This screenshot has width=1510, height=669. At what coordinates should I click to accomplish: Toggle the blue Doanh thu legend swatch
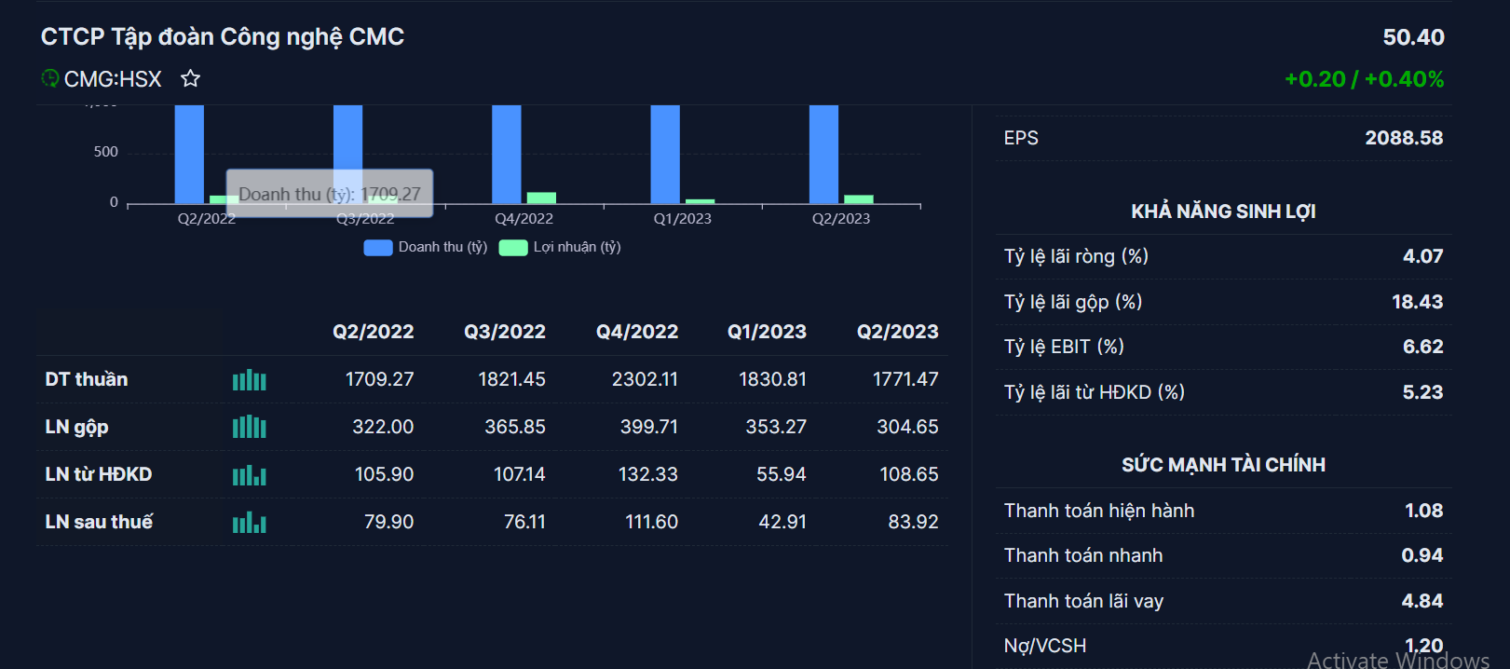point(377,248)
